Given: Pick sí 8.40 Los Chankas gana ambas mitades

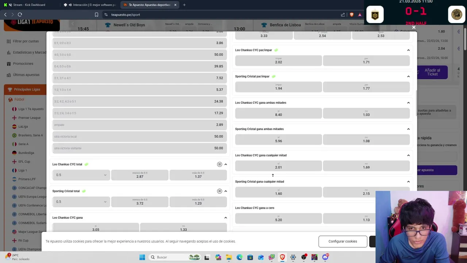Looking at the screenshot, I should coord(278,113).
